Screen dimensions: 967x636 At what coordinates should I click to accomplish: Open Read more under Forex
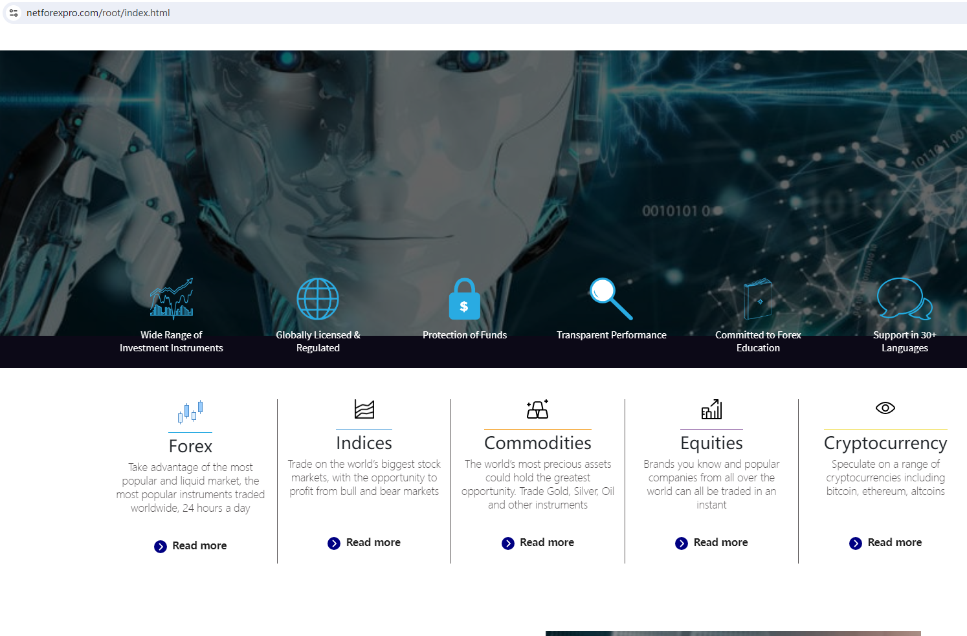(x=199, y=546)
